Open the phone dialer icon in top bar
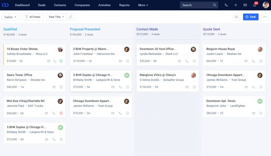The width and height of the screenshot is (271, 156). point(226,5)
